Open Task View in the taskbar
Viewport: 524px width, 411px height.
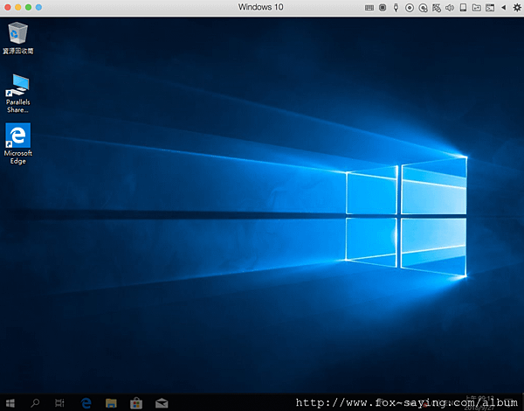pos(59,403)
